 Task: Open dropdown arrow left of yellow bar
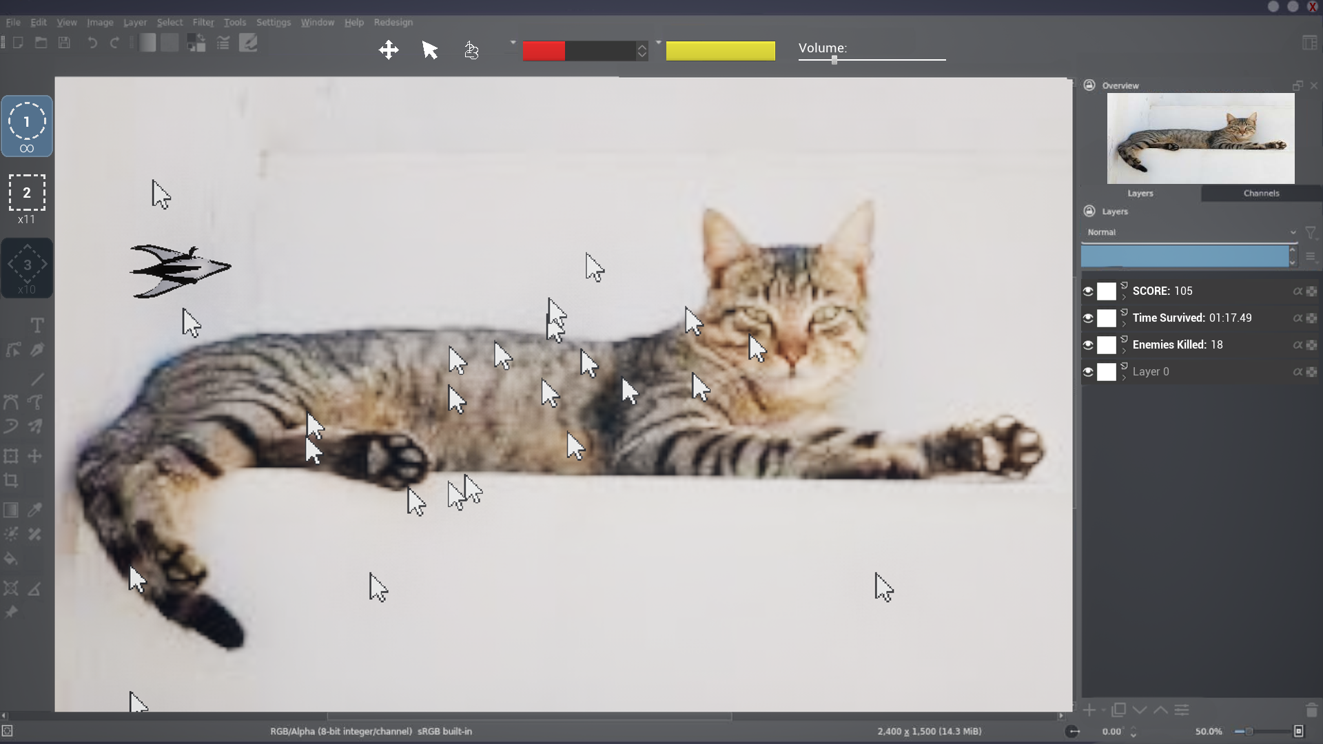pos(658,43)
